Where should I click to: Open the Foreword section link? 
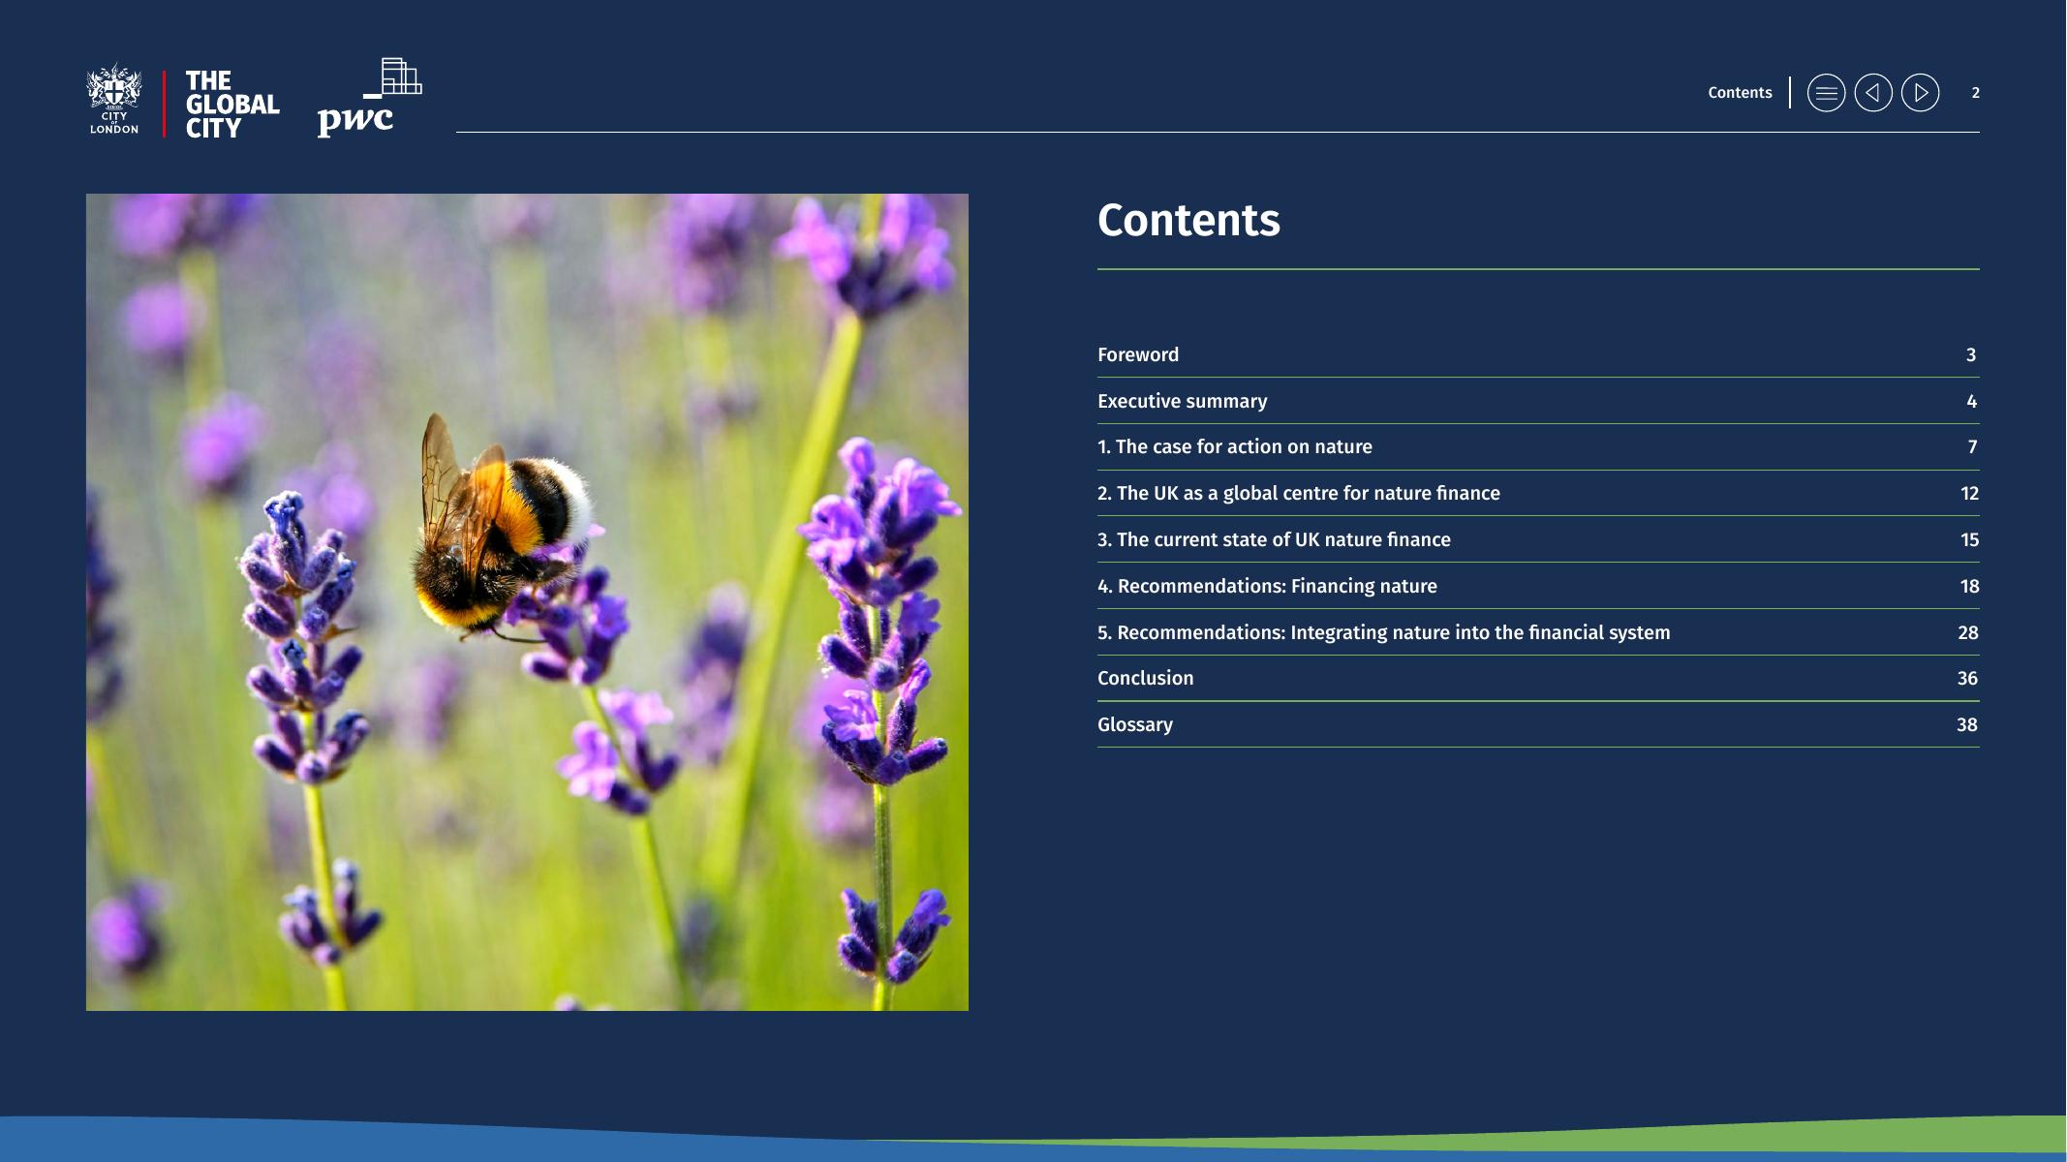coord(1138,354)
